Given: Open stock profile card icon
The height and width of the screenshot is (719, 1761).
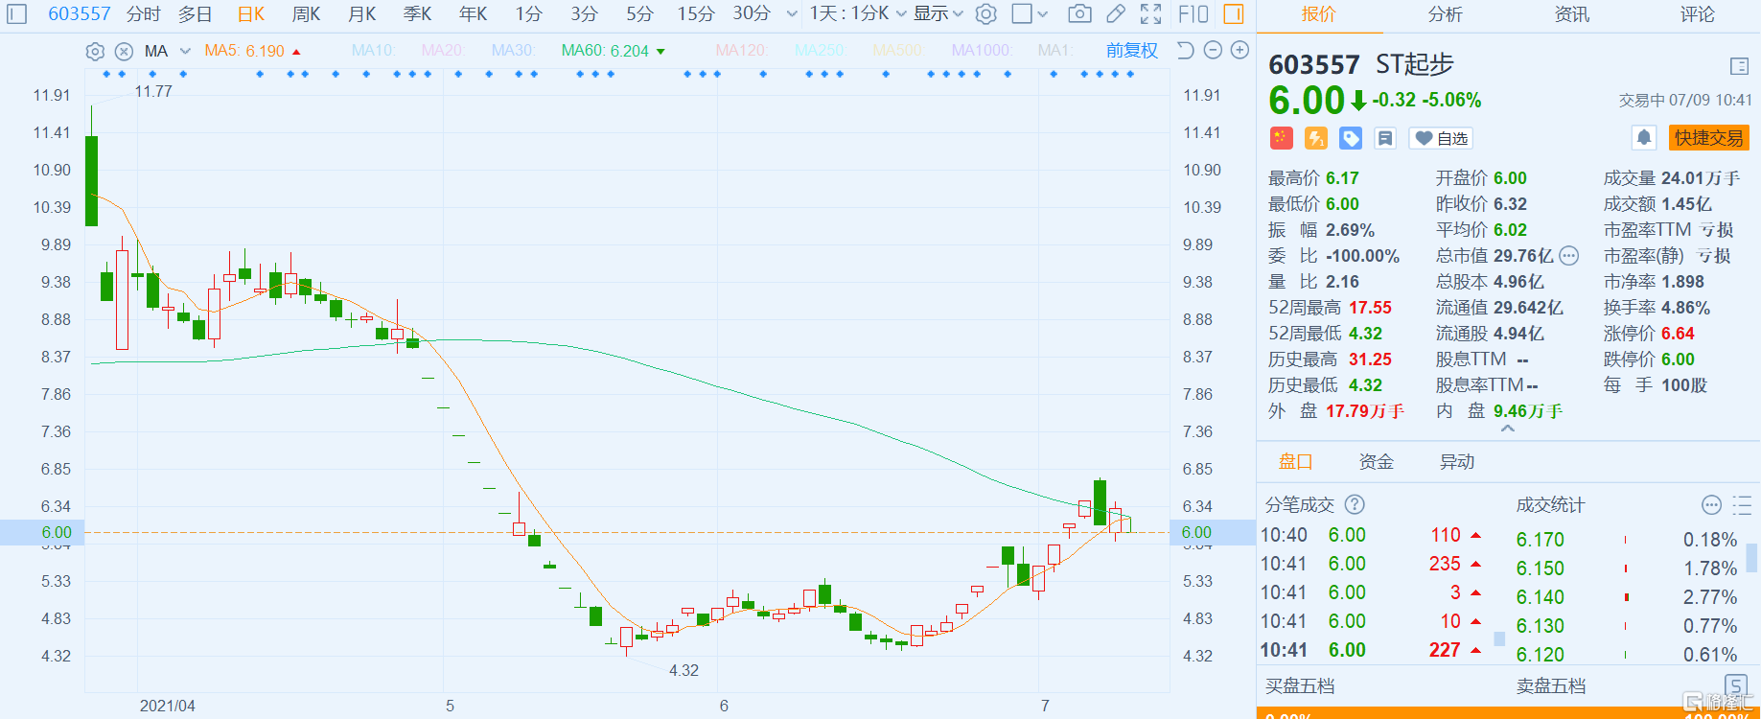Looking at the screenshot, I should pos(1739,66).
